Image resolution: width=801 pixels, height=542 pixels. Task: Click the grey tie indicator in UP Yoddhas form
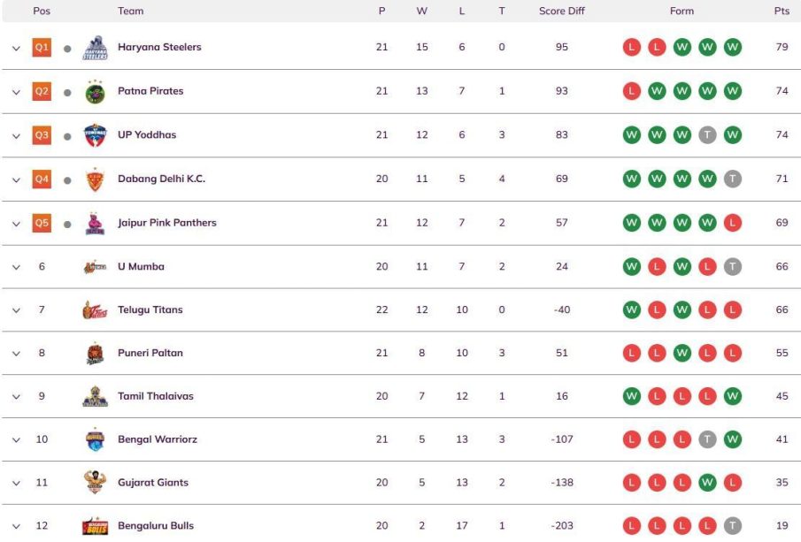click(707, 135)
